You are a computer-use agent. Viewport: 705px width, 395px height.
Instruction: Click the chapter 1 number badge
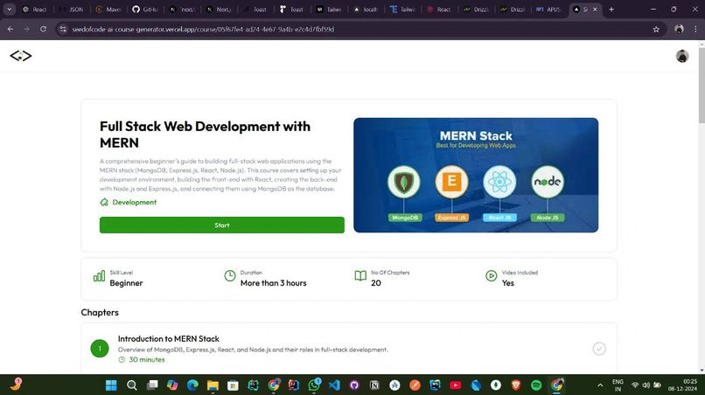tap(100, 349)
